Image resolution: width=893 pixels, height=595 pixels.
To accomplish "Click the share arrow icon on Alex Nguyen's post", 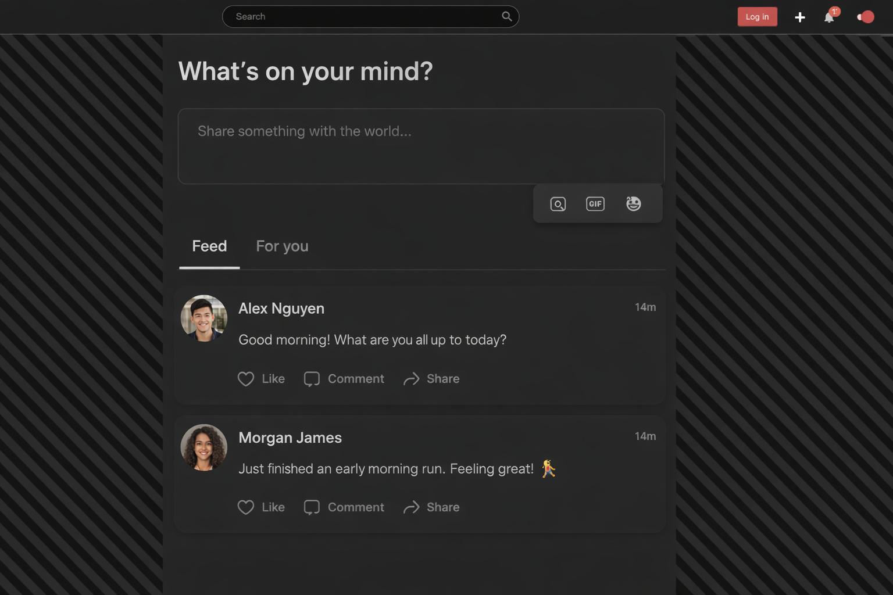I will (412, 379).
